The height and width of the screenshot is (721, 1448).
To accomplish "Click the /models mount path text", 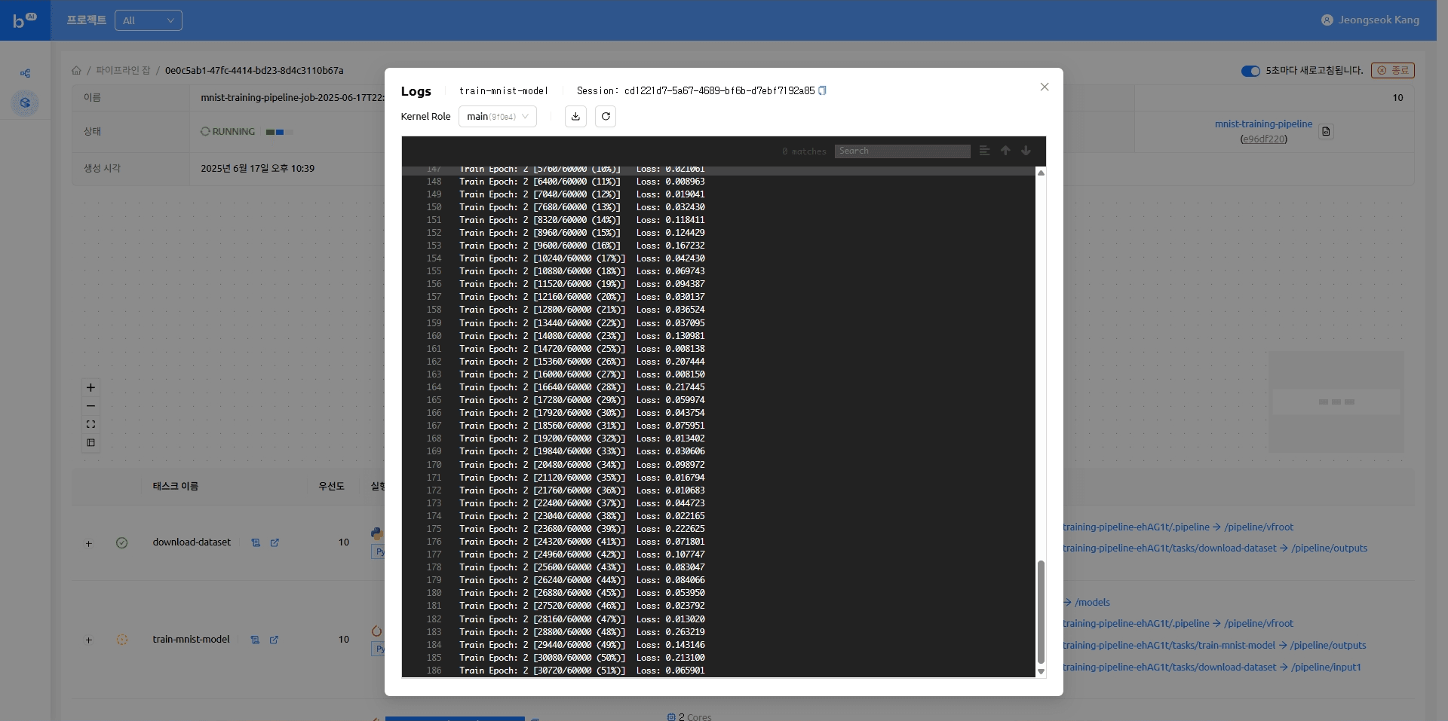I will [1092, 602].
